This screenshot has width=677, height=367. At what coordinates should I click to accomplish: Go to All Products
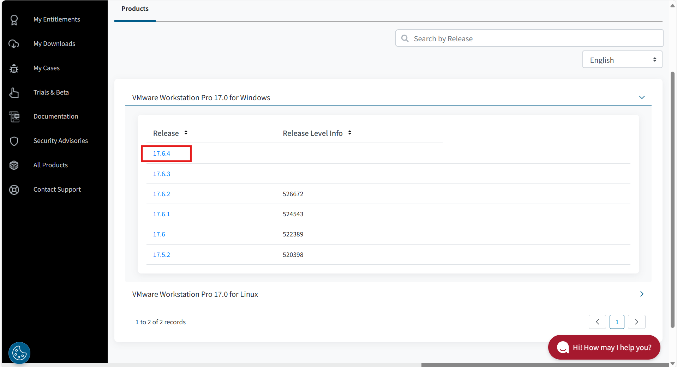pos(50,165)
